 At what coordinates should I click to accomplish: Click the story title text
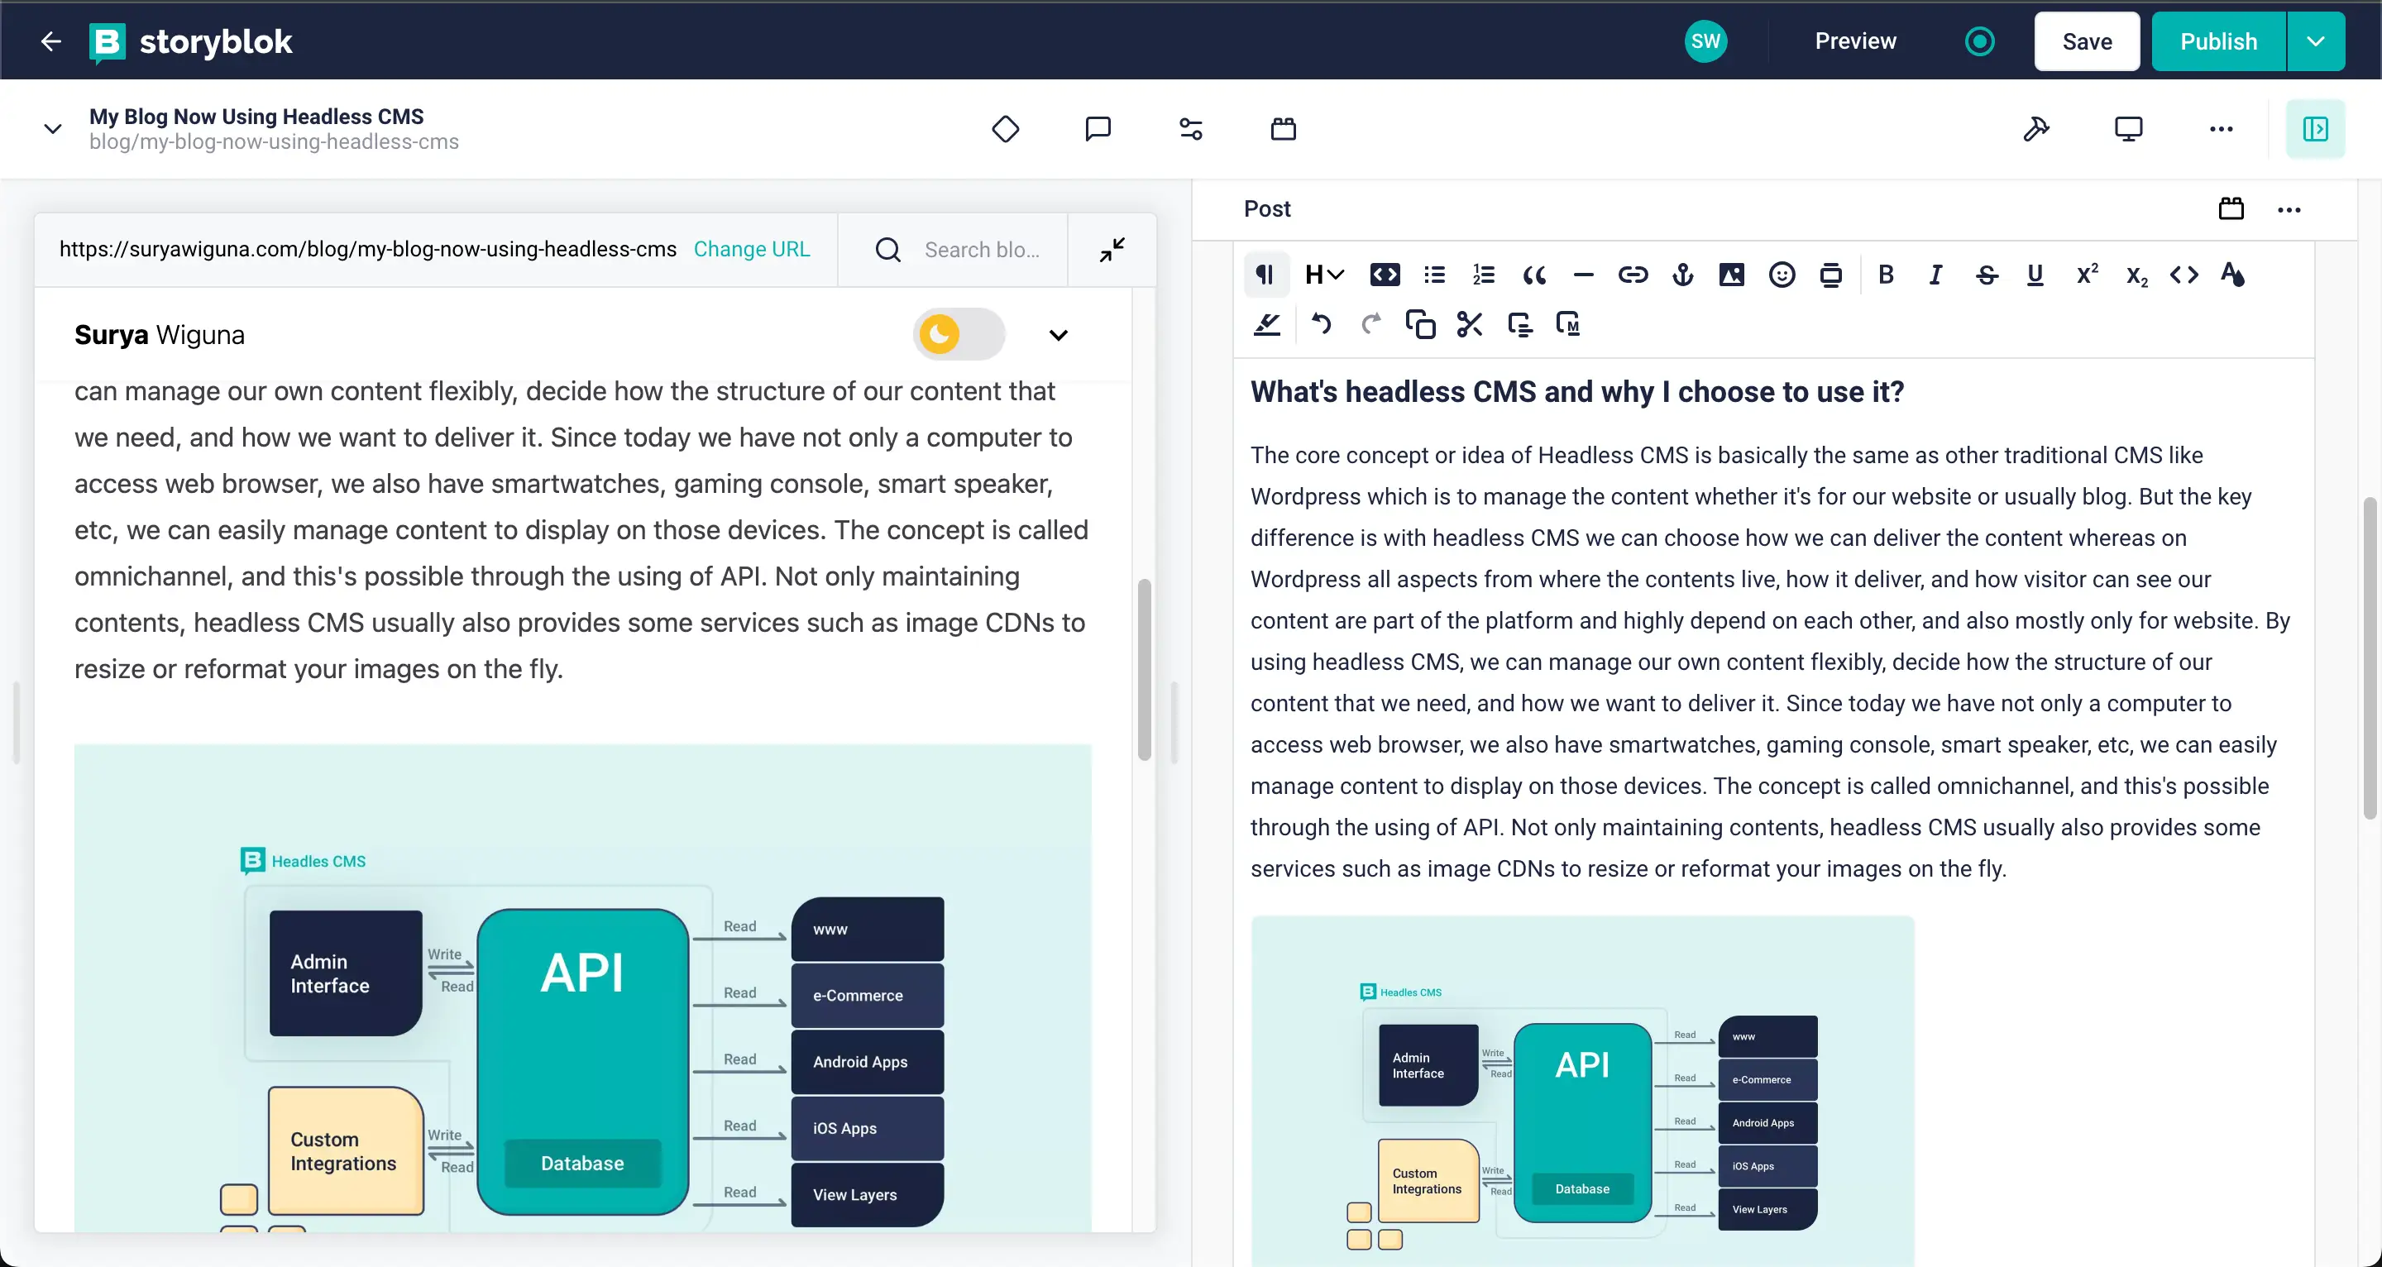coord(256,117)
